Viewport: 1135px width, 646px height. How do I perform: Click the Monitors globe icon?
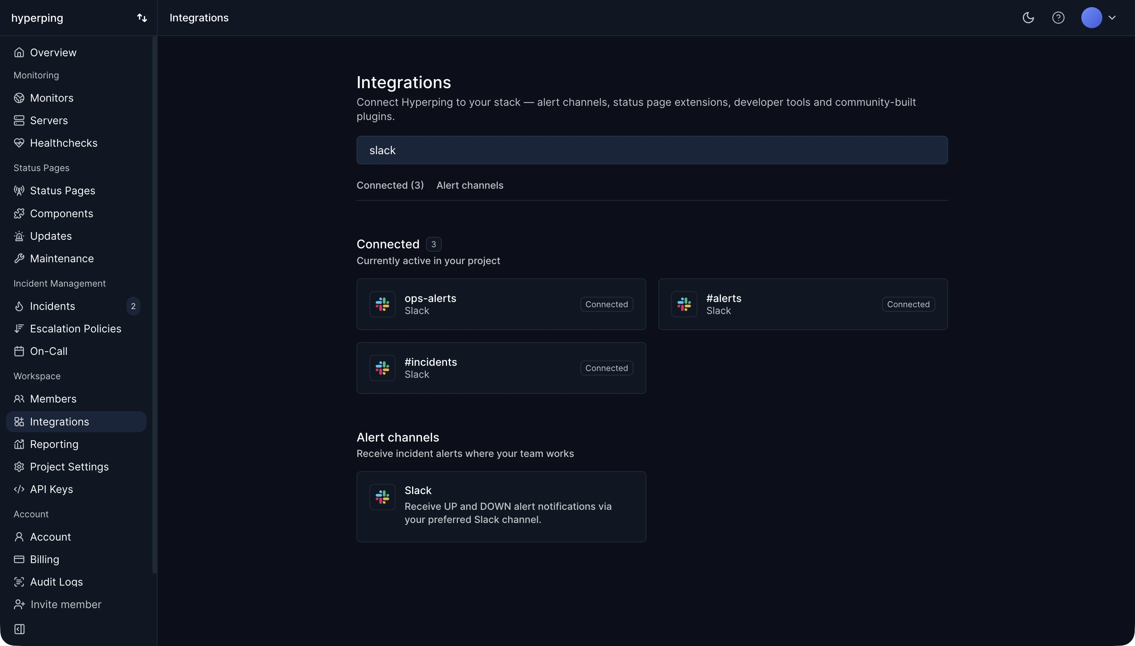point(19,98)
